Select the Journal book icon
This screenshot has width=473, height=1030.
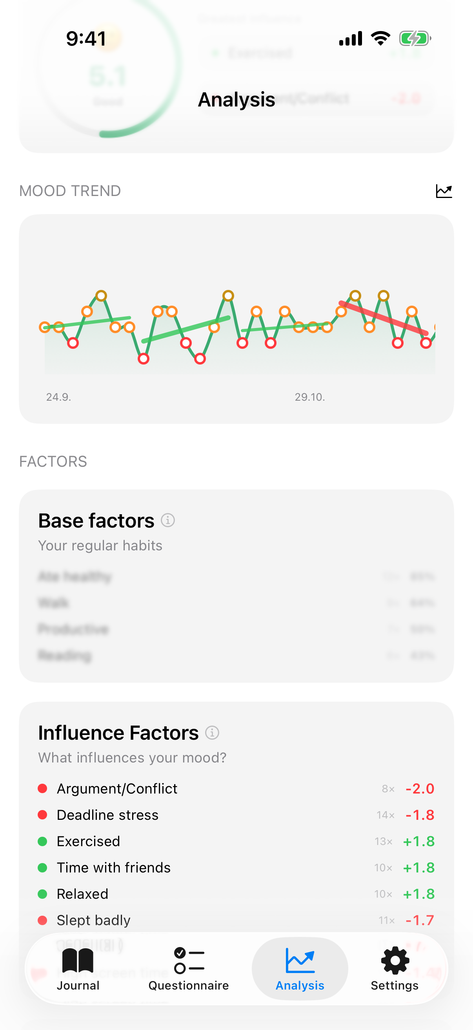(x=78, y=961)
